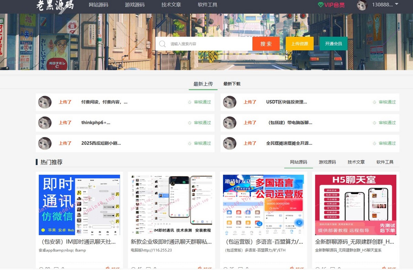The width and height of the screenshot is (413, 270).
Task: Open the 即时通讯仿微信 product thumbnail
Action: click(79, 205)
